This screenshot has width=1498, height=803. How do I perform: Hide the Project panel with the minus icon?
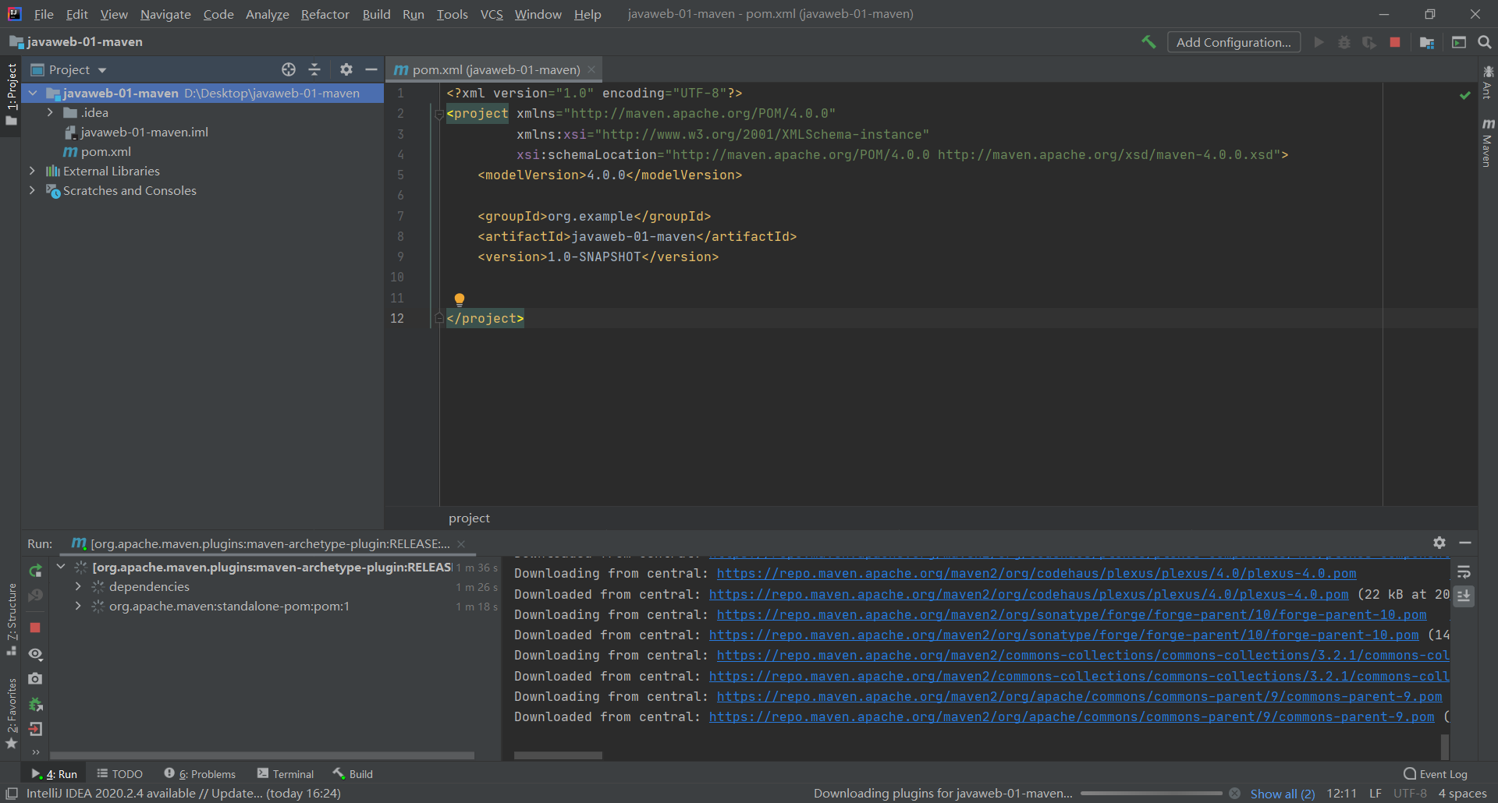click(x=371, y=69)
